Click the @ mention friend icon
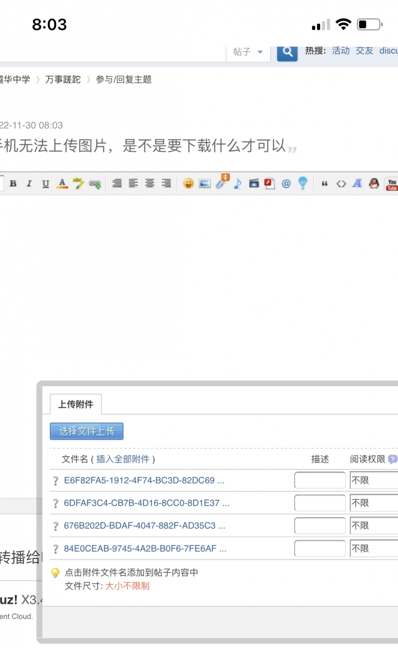 (286, 184)
